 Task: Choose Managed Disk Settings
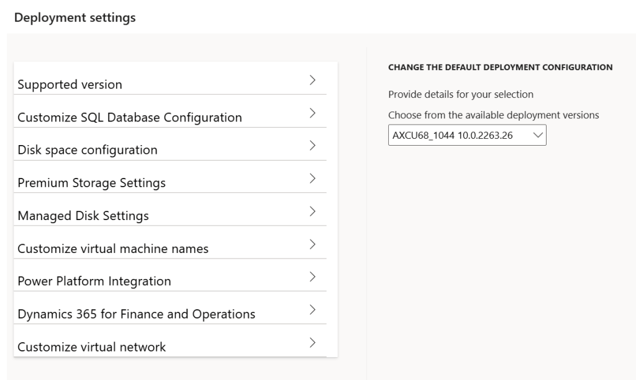[x=83, y=216]
